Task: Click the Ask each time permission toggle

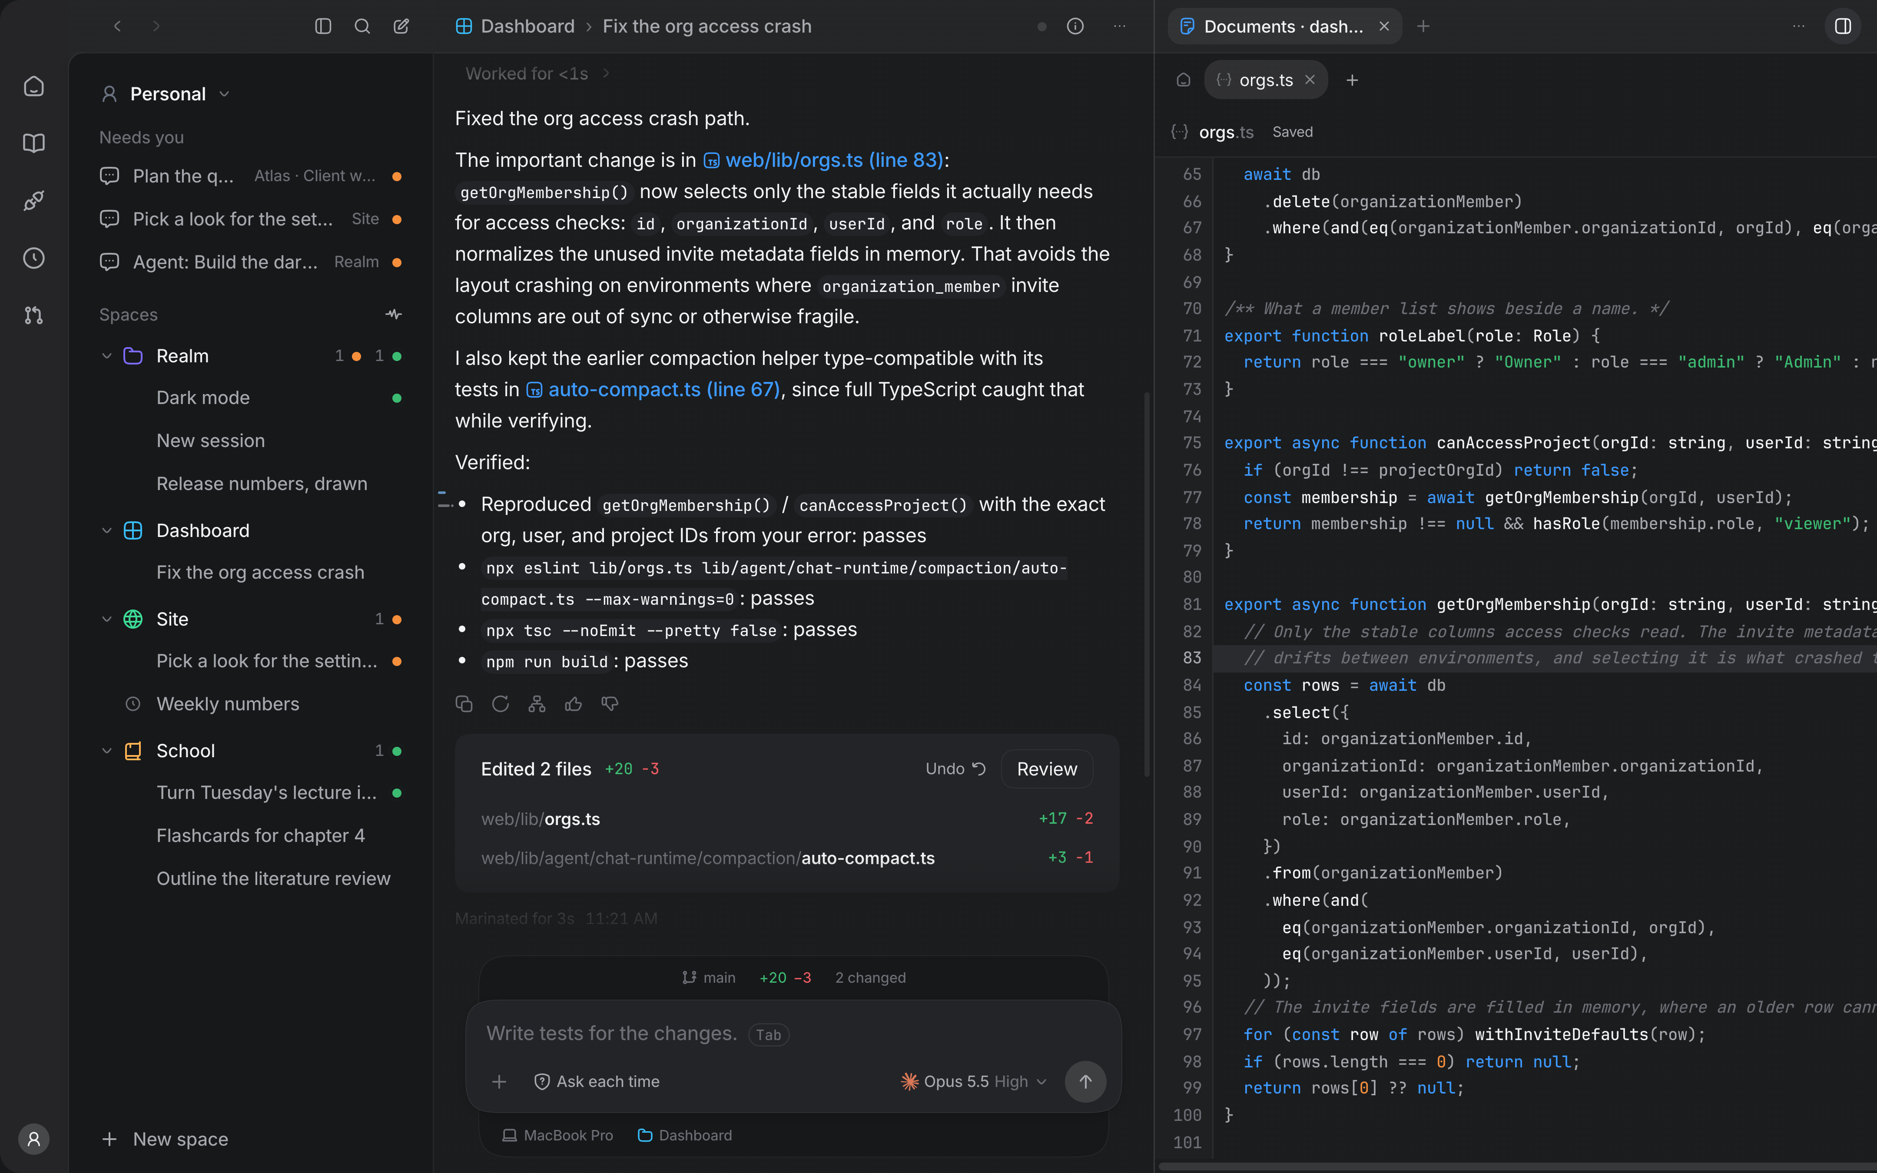Action: click(x=597, y=1081)
